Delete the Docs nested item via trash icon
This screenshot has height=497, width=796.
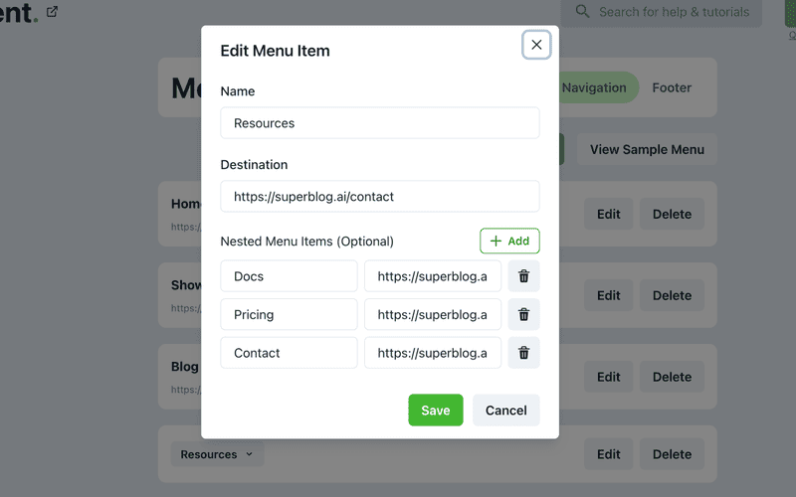coord(523,276)
